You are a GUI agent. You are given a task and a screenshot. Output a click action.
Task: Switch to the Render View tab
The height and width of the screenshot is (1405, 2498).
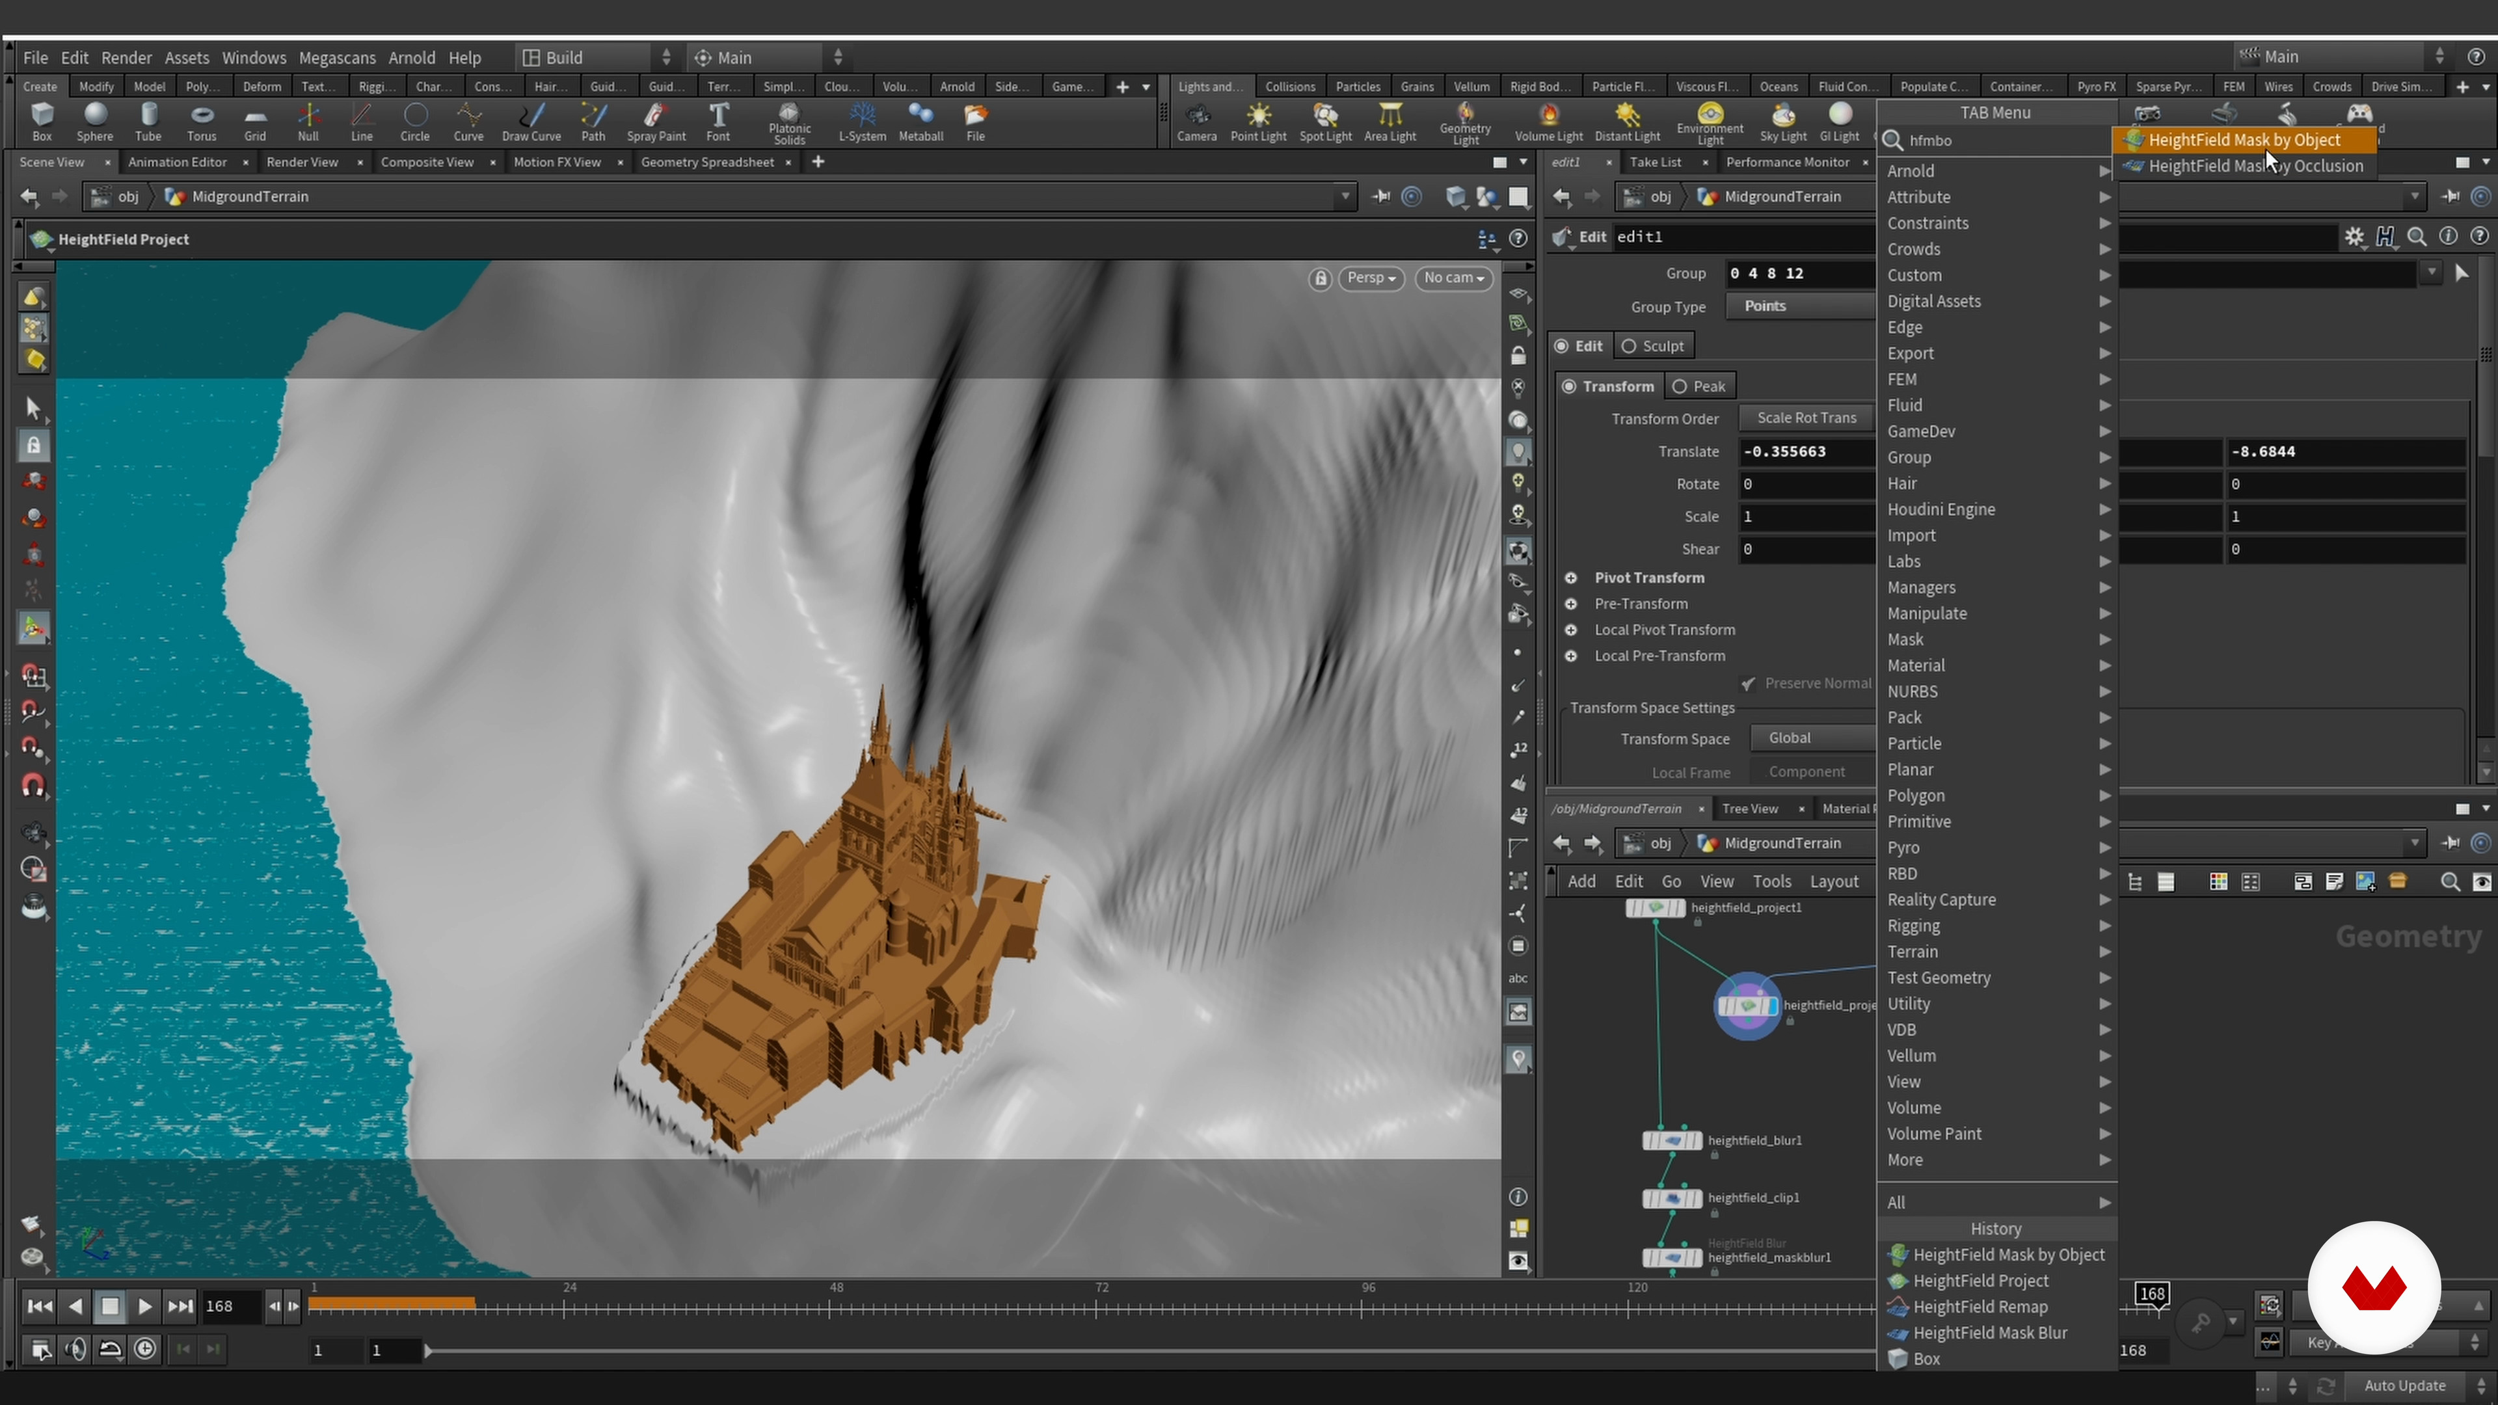[302, 162]
